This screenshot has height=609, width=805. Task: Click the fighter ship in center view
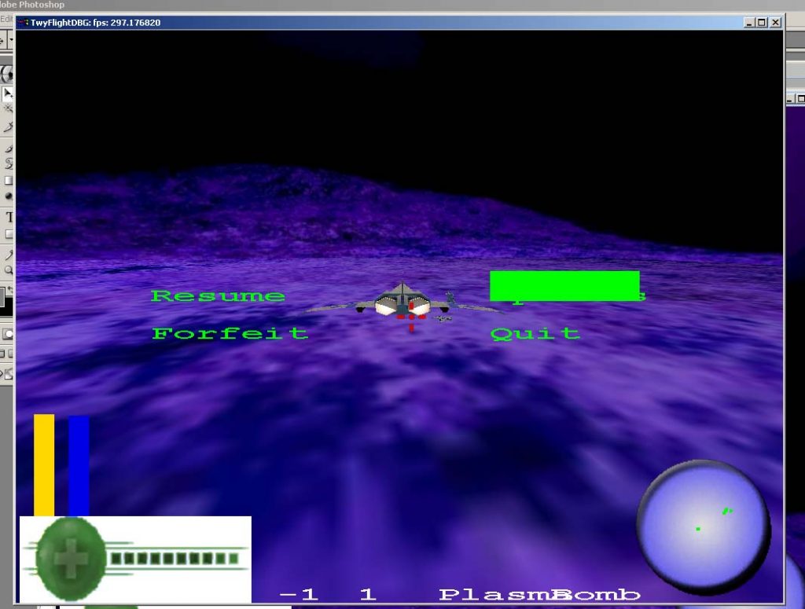point(402,301)
